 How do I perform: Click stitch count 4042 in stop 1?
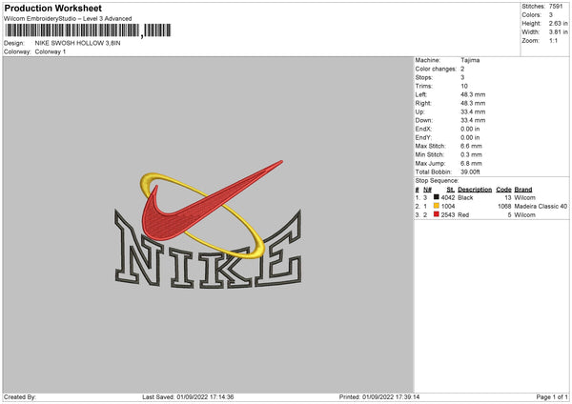tap(448, 197)
